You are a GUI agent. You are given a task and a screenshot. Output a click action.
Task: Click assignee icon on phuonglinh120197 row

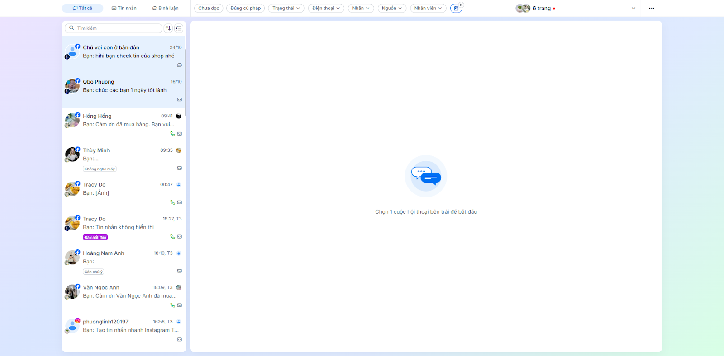coord(179,322)
